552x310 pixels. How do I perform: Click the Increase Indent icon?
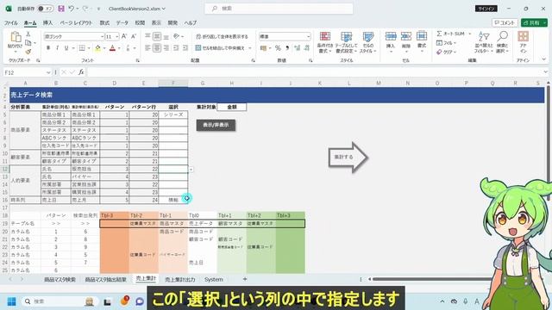pos(185,48)
